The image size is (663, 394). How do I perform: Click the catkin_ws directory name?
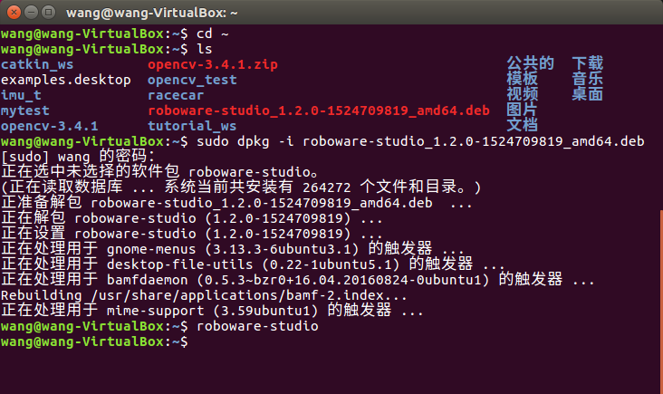(x=37, y=64)
